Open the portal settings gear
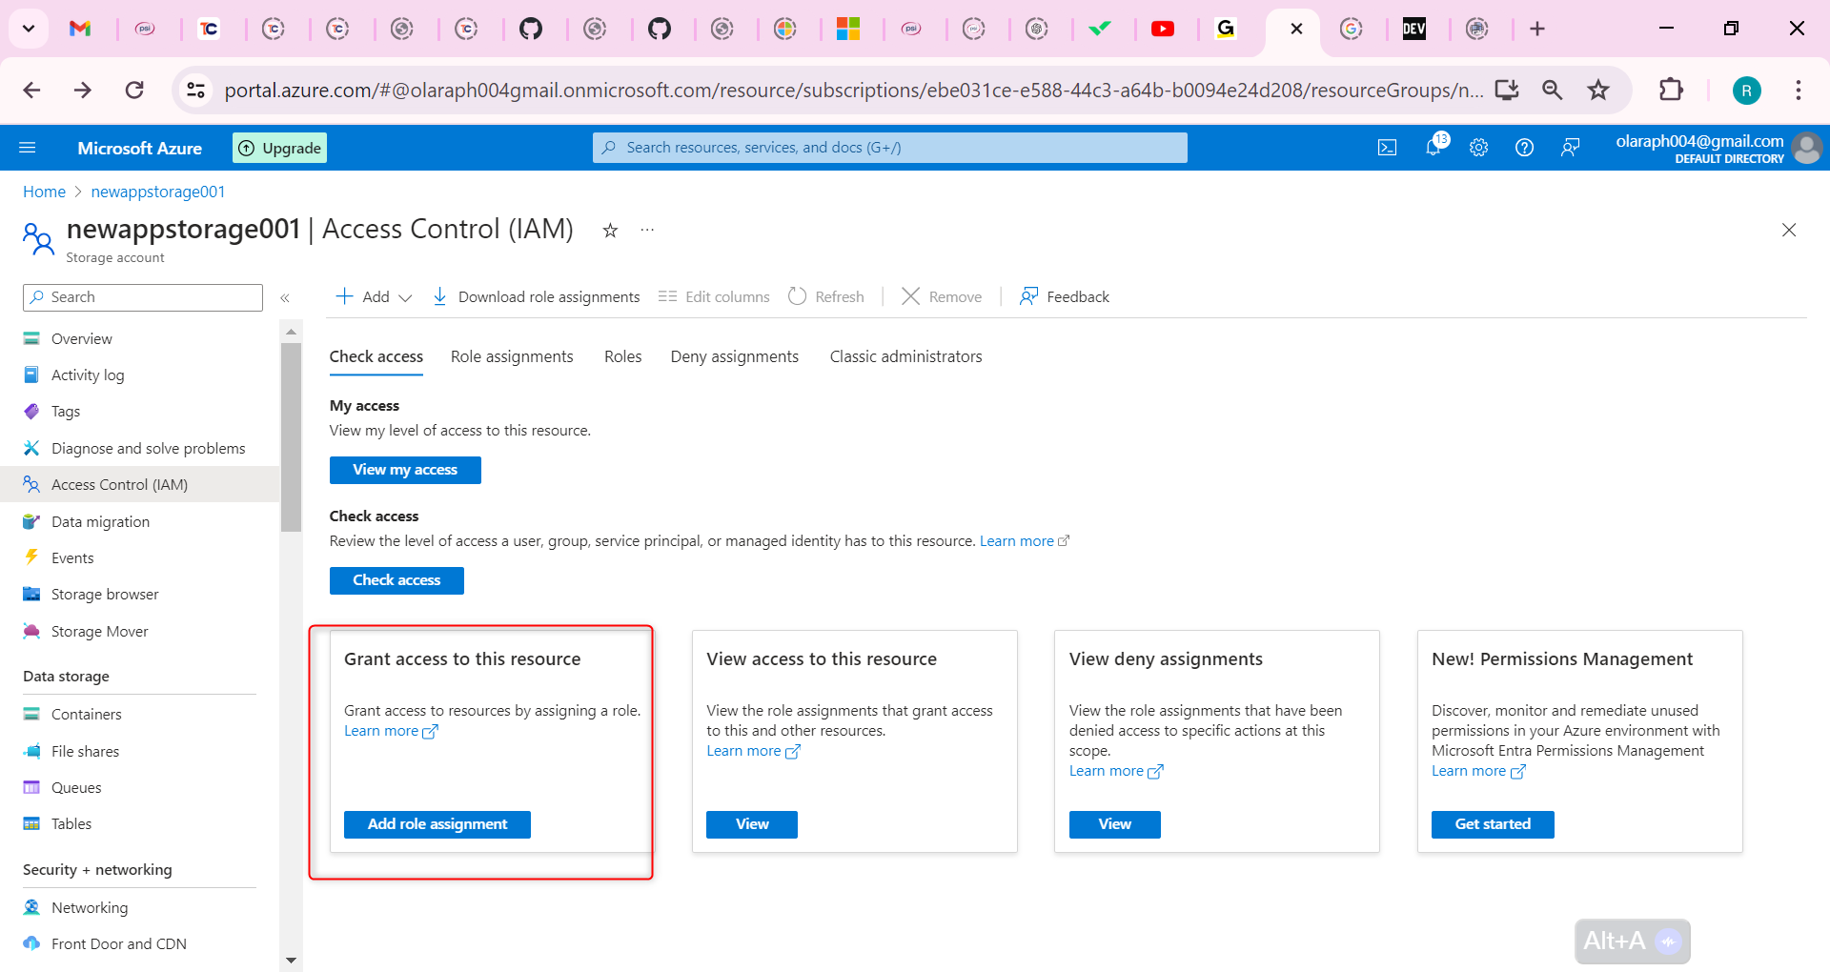Viewport: 1830px width, 972px height. (x=1478, y=147)
